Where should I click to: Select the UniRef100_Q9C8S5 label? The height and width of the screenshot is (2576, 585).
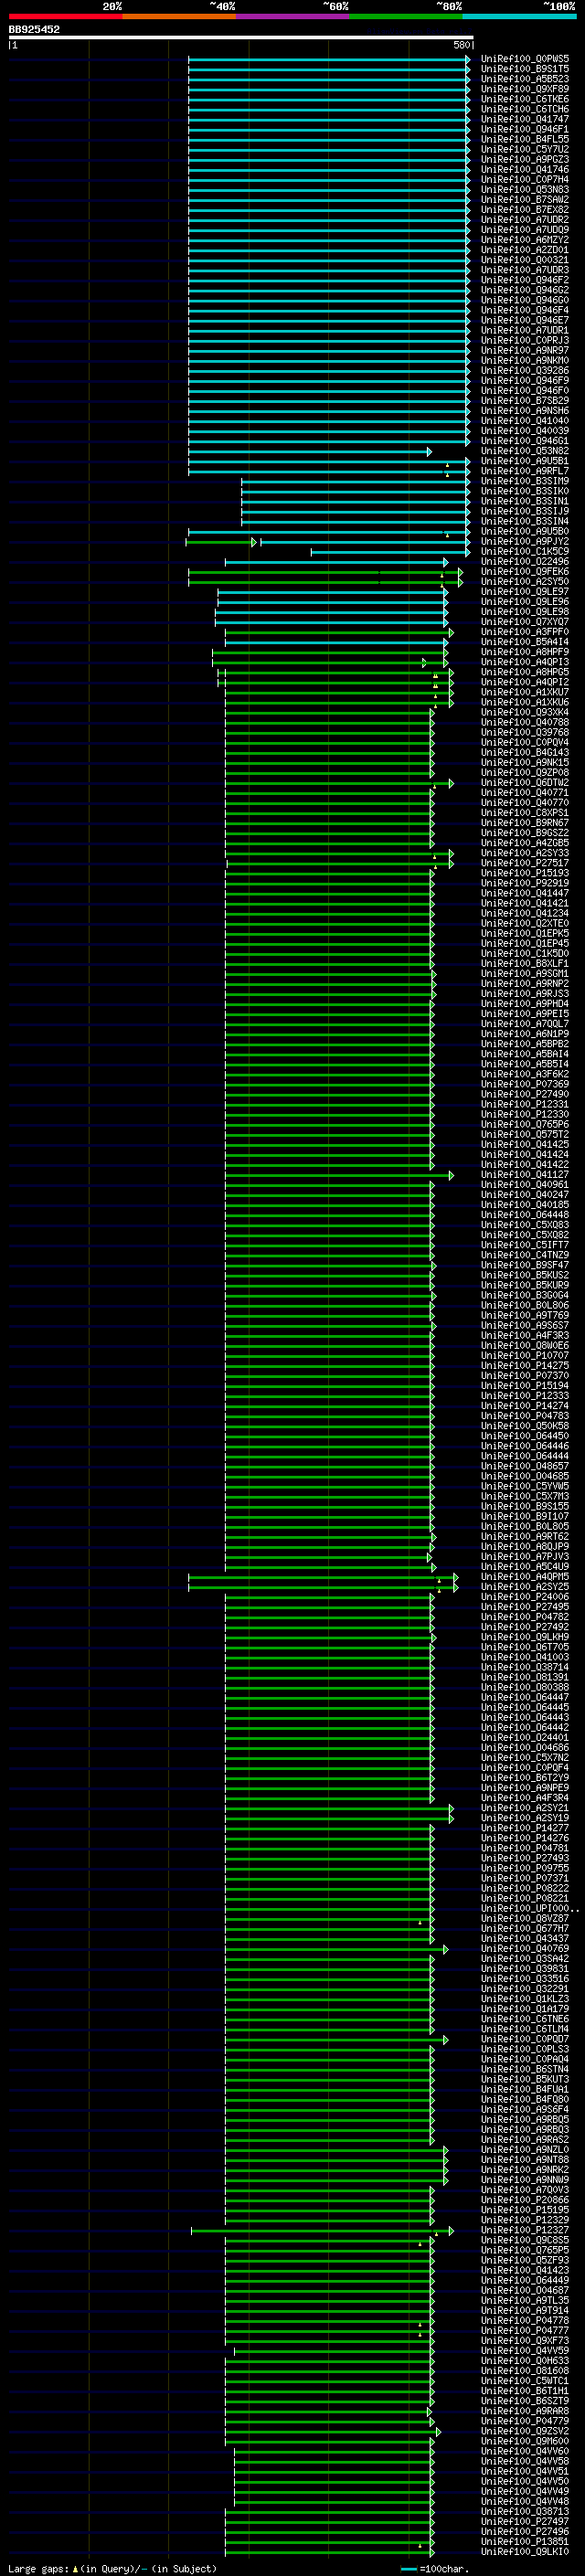point(524,2239)
